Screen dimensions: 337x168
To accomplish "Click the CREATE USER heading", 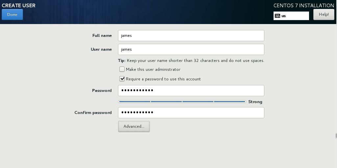I will pos(19,6).
